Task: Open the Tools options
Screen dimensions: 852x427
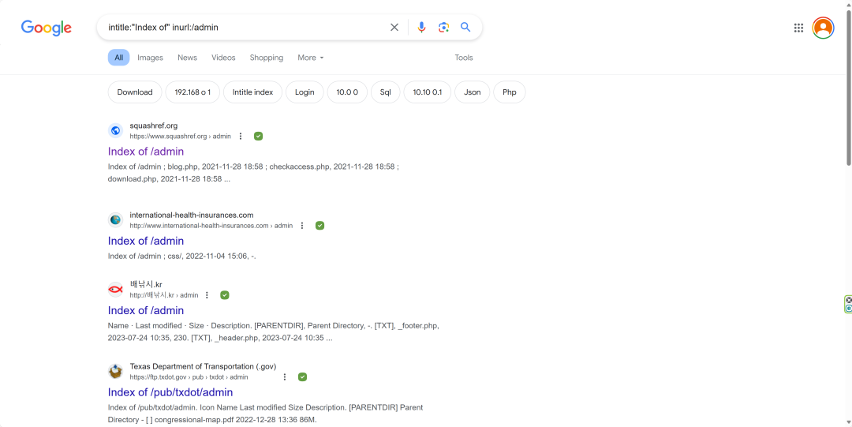Action: click(464, 58)
